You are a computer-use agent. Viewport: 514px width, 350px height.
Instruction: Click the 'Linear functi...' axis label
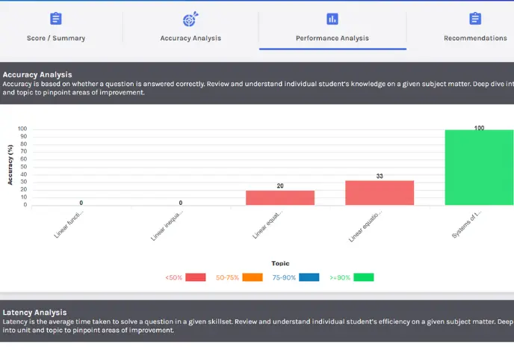[x=65, y=225]
